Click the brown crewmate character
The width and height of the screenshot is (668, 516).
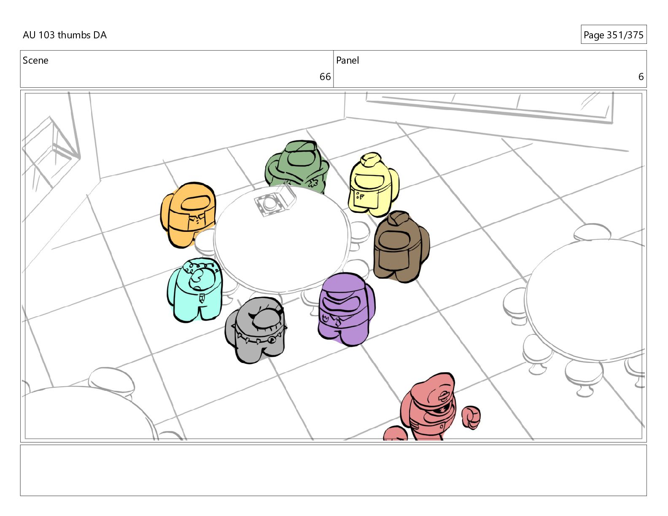401,247
